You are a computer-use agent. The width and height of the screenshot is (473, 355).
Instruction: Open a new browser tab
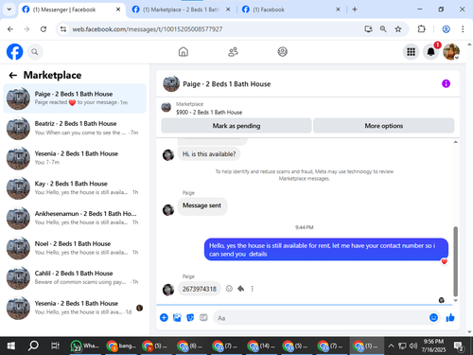[x=355, y=9]
